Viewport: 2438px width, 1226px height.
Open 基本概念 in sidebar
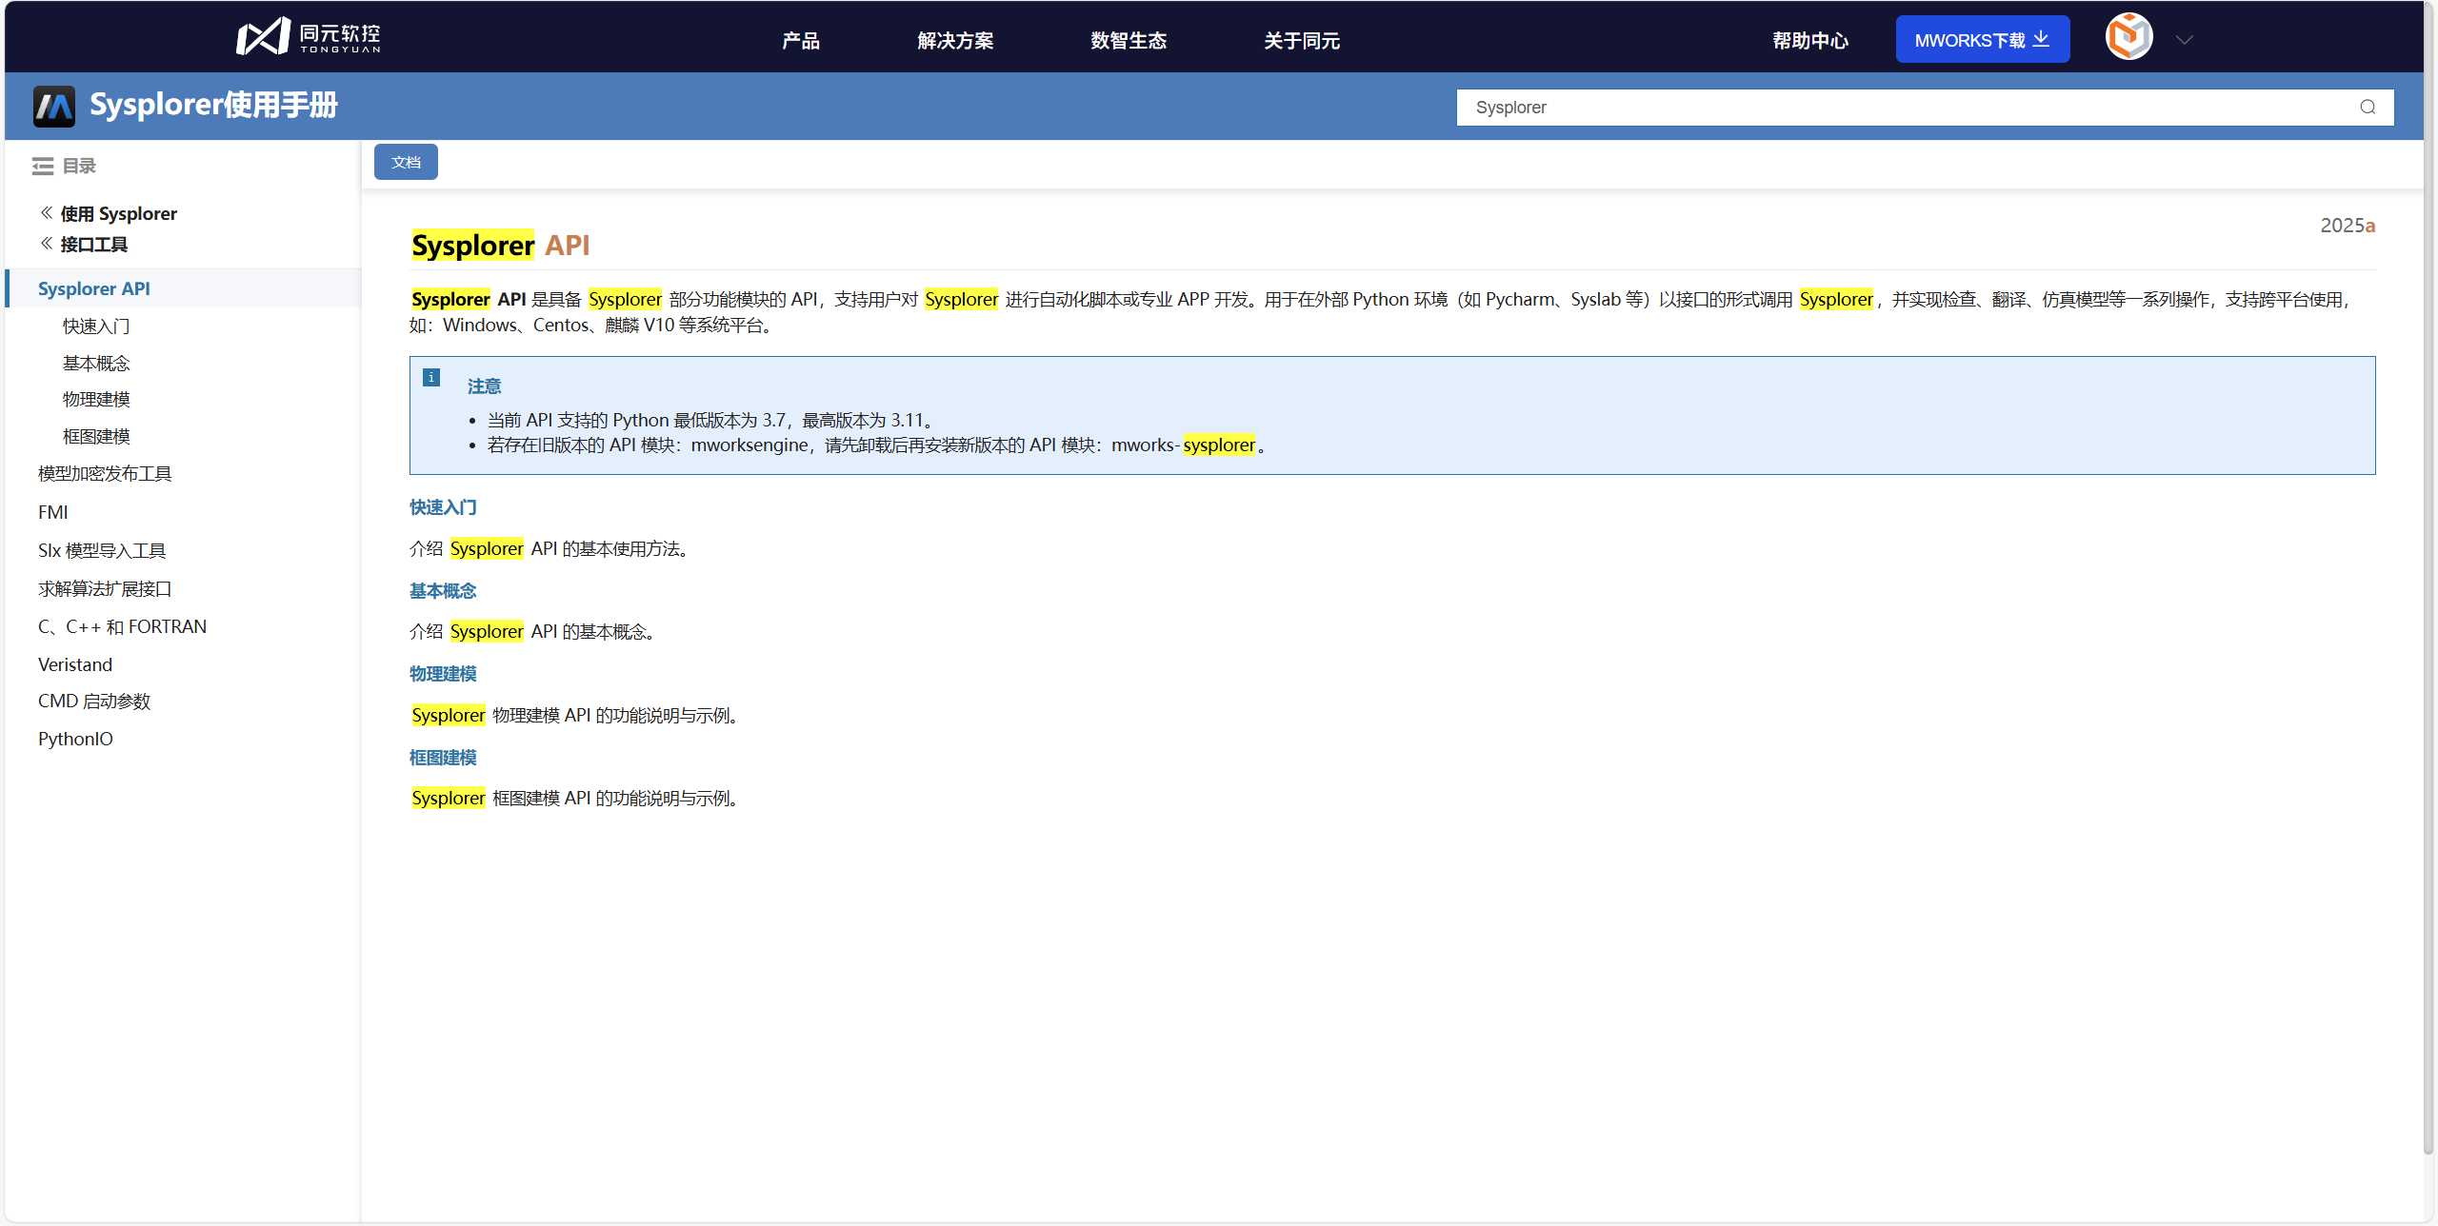click(x=96, y=364)
